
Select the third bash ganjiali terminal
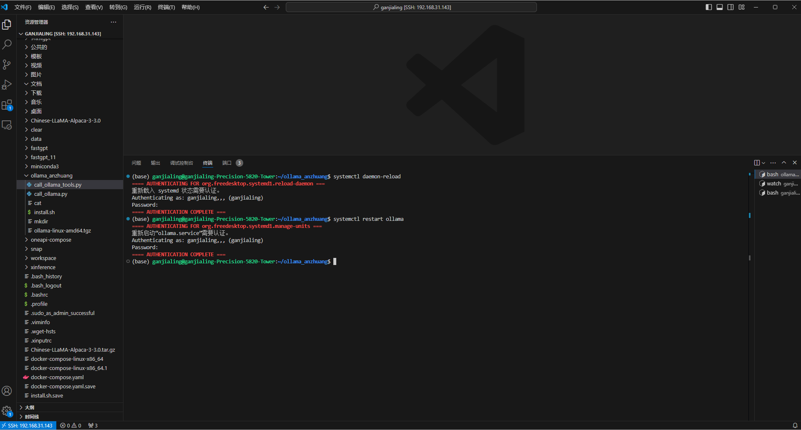click(x=778, y=193)
